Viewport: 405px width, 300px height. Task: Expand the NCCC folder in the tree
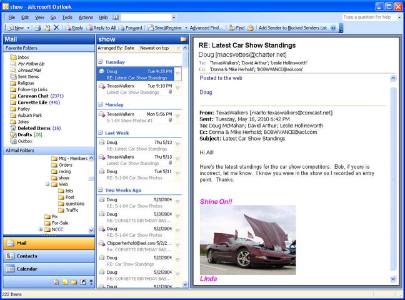[41, 229]
